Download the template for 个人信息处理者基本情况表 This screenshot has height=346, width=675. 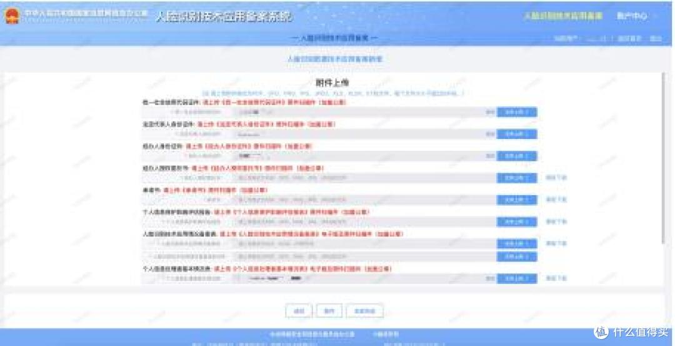click(556, 278)
